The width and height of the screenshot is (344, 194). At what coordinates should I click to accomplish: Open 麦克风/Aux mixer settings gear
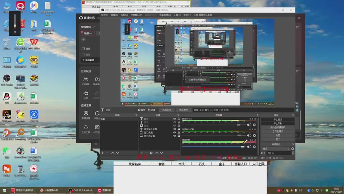pos(255,125)
